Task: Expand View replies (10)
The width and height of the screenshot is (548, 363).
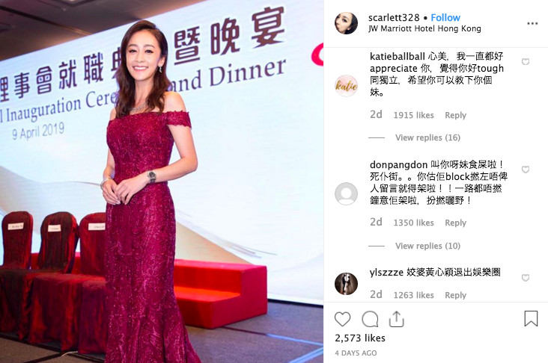Action: coord(427,246)
